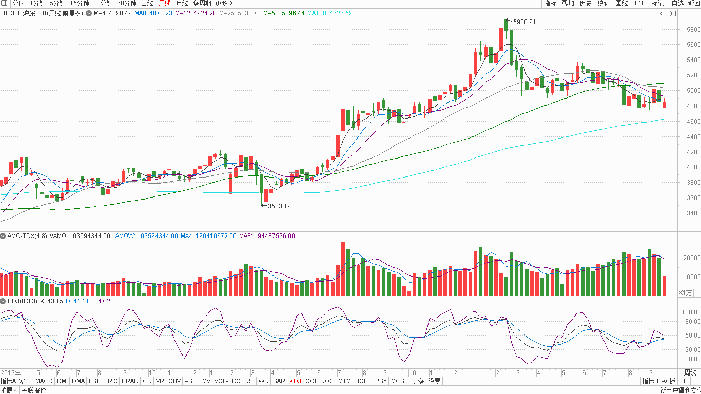Select the BOLL indicator tab

(363, 381)
